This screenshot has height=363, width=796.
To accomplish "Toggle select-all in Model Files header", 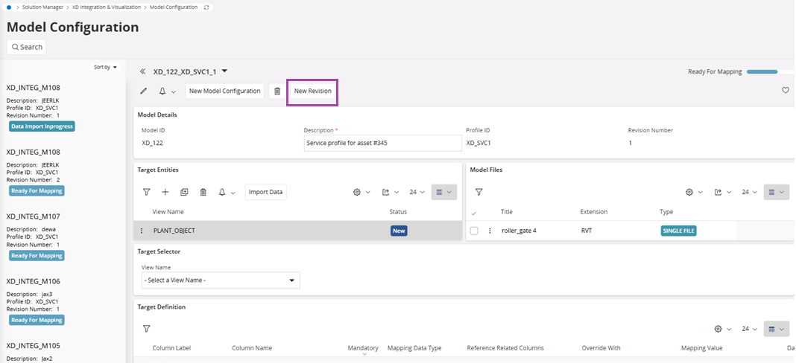I will pyautogui.click(x=474, y=213).
